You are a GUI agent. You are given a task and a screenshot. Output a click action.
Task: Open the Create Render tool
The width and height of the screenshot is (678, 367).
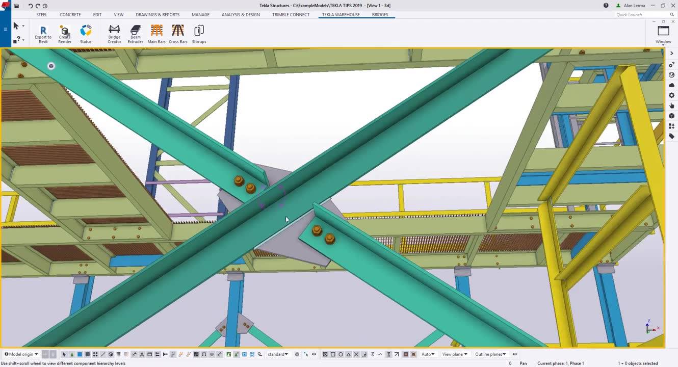coord(65,34)
